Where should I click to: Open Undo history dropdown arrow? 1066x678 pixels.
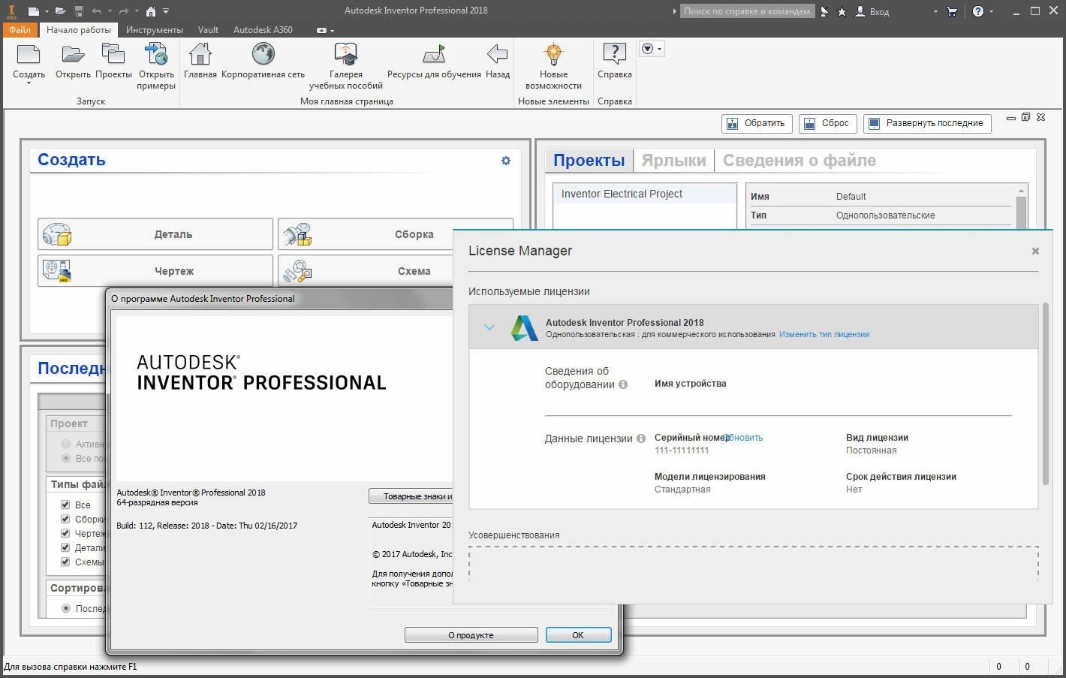110,11
